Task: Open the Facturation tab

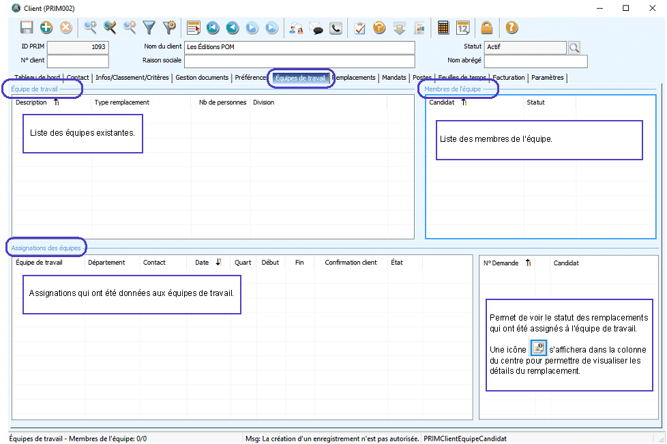Action: [508, 78]
